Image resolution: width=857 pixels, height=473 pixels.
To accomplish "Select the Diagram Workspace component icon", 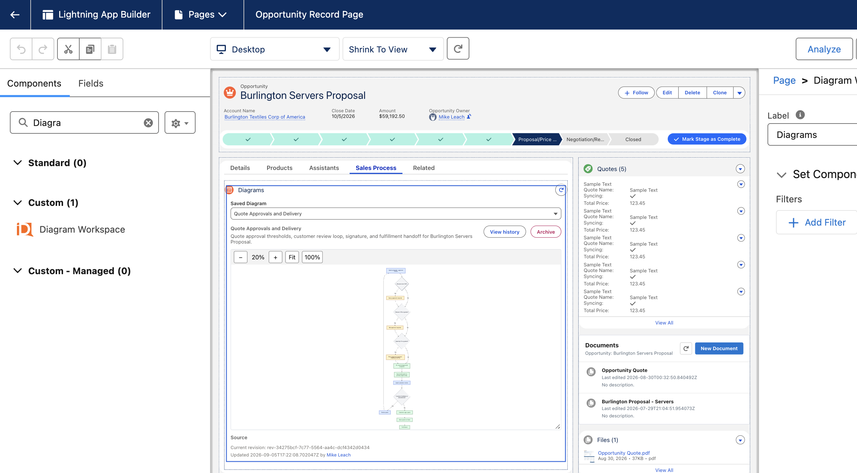I will (25, 229).
